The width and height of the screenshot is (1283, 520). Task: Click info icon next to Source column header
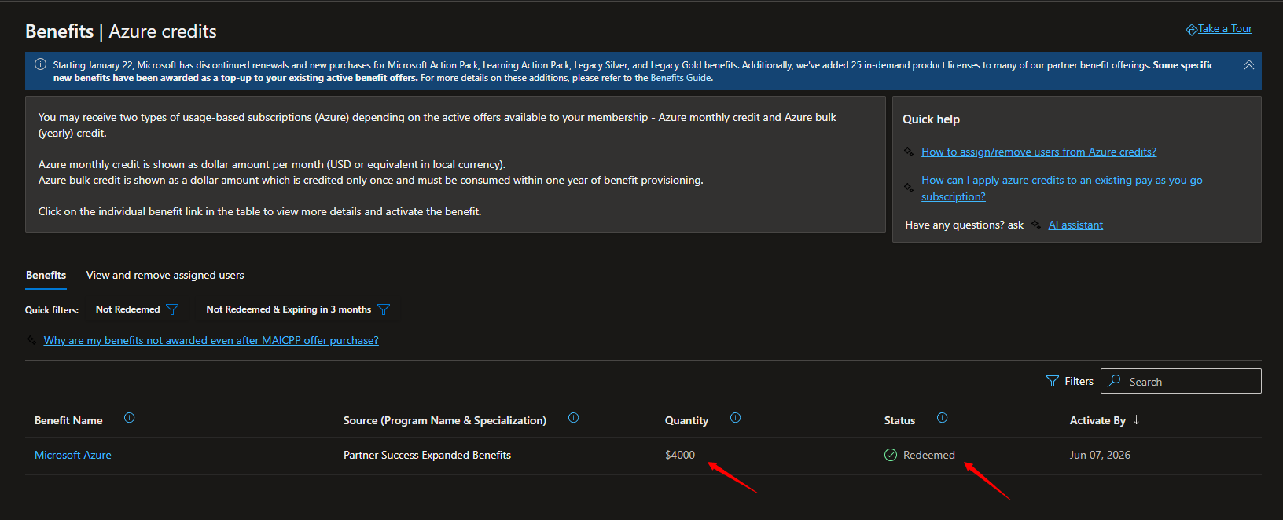click(574, 418)
